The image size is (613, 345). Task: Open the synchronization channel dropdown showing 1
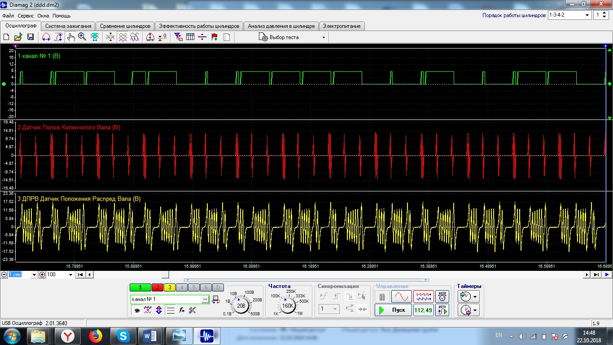pos(329,309)
